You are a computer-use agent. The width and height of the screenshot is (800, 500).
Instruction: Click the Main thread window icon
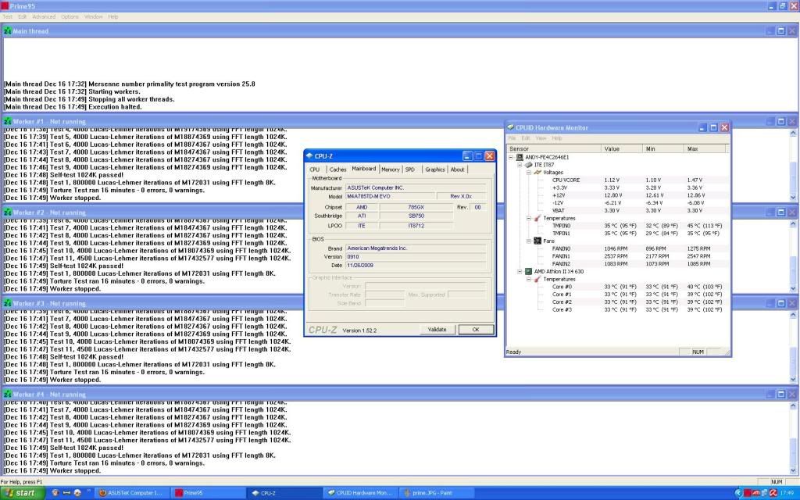click(7, 31)
